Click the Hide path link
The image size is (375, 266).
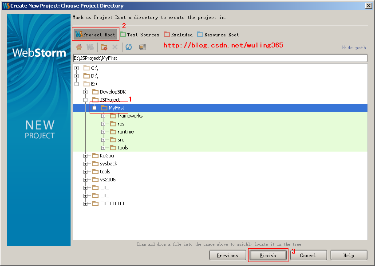354,47
